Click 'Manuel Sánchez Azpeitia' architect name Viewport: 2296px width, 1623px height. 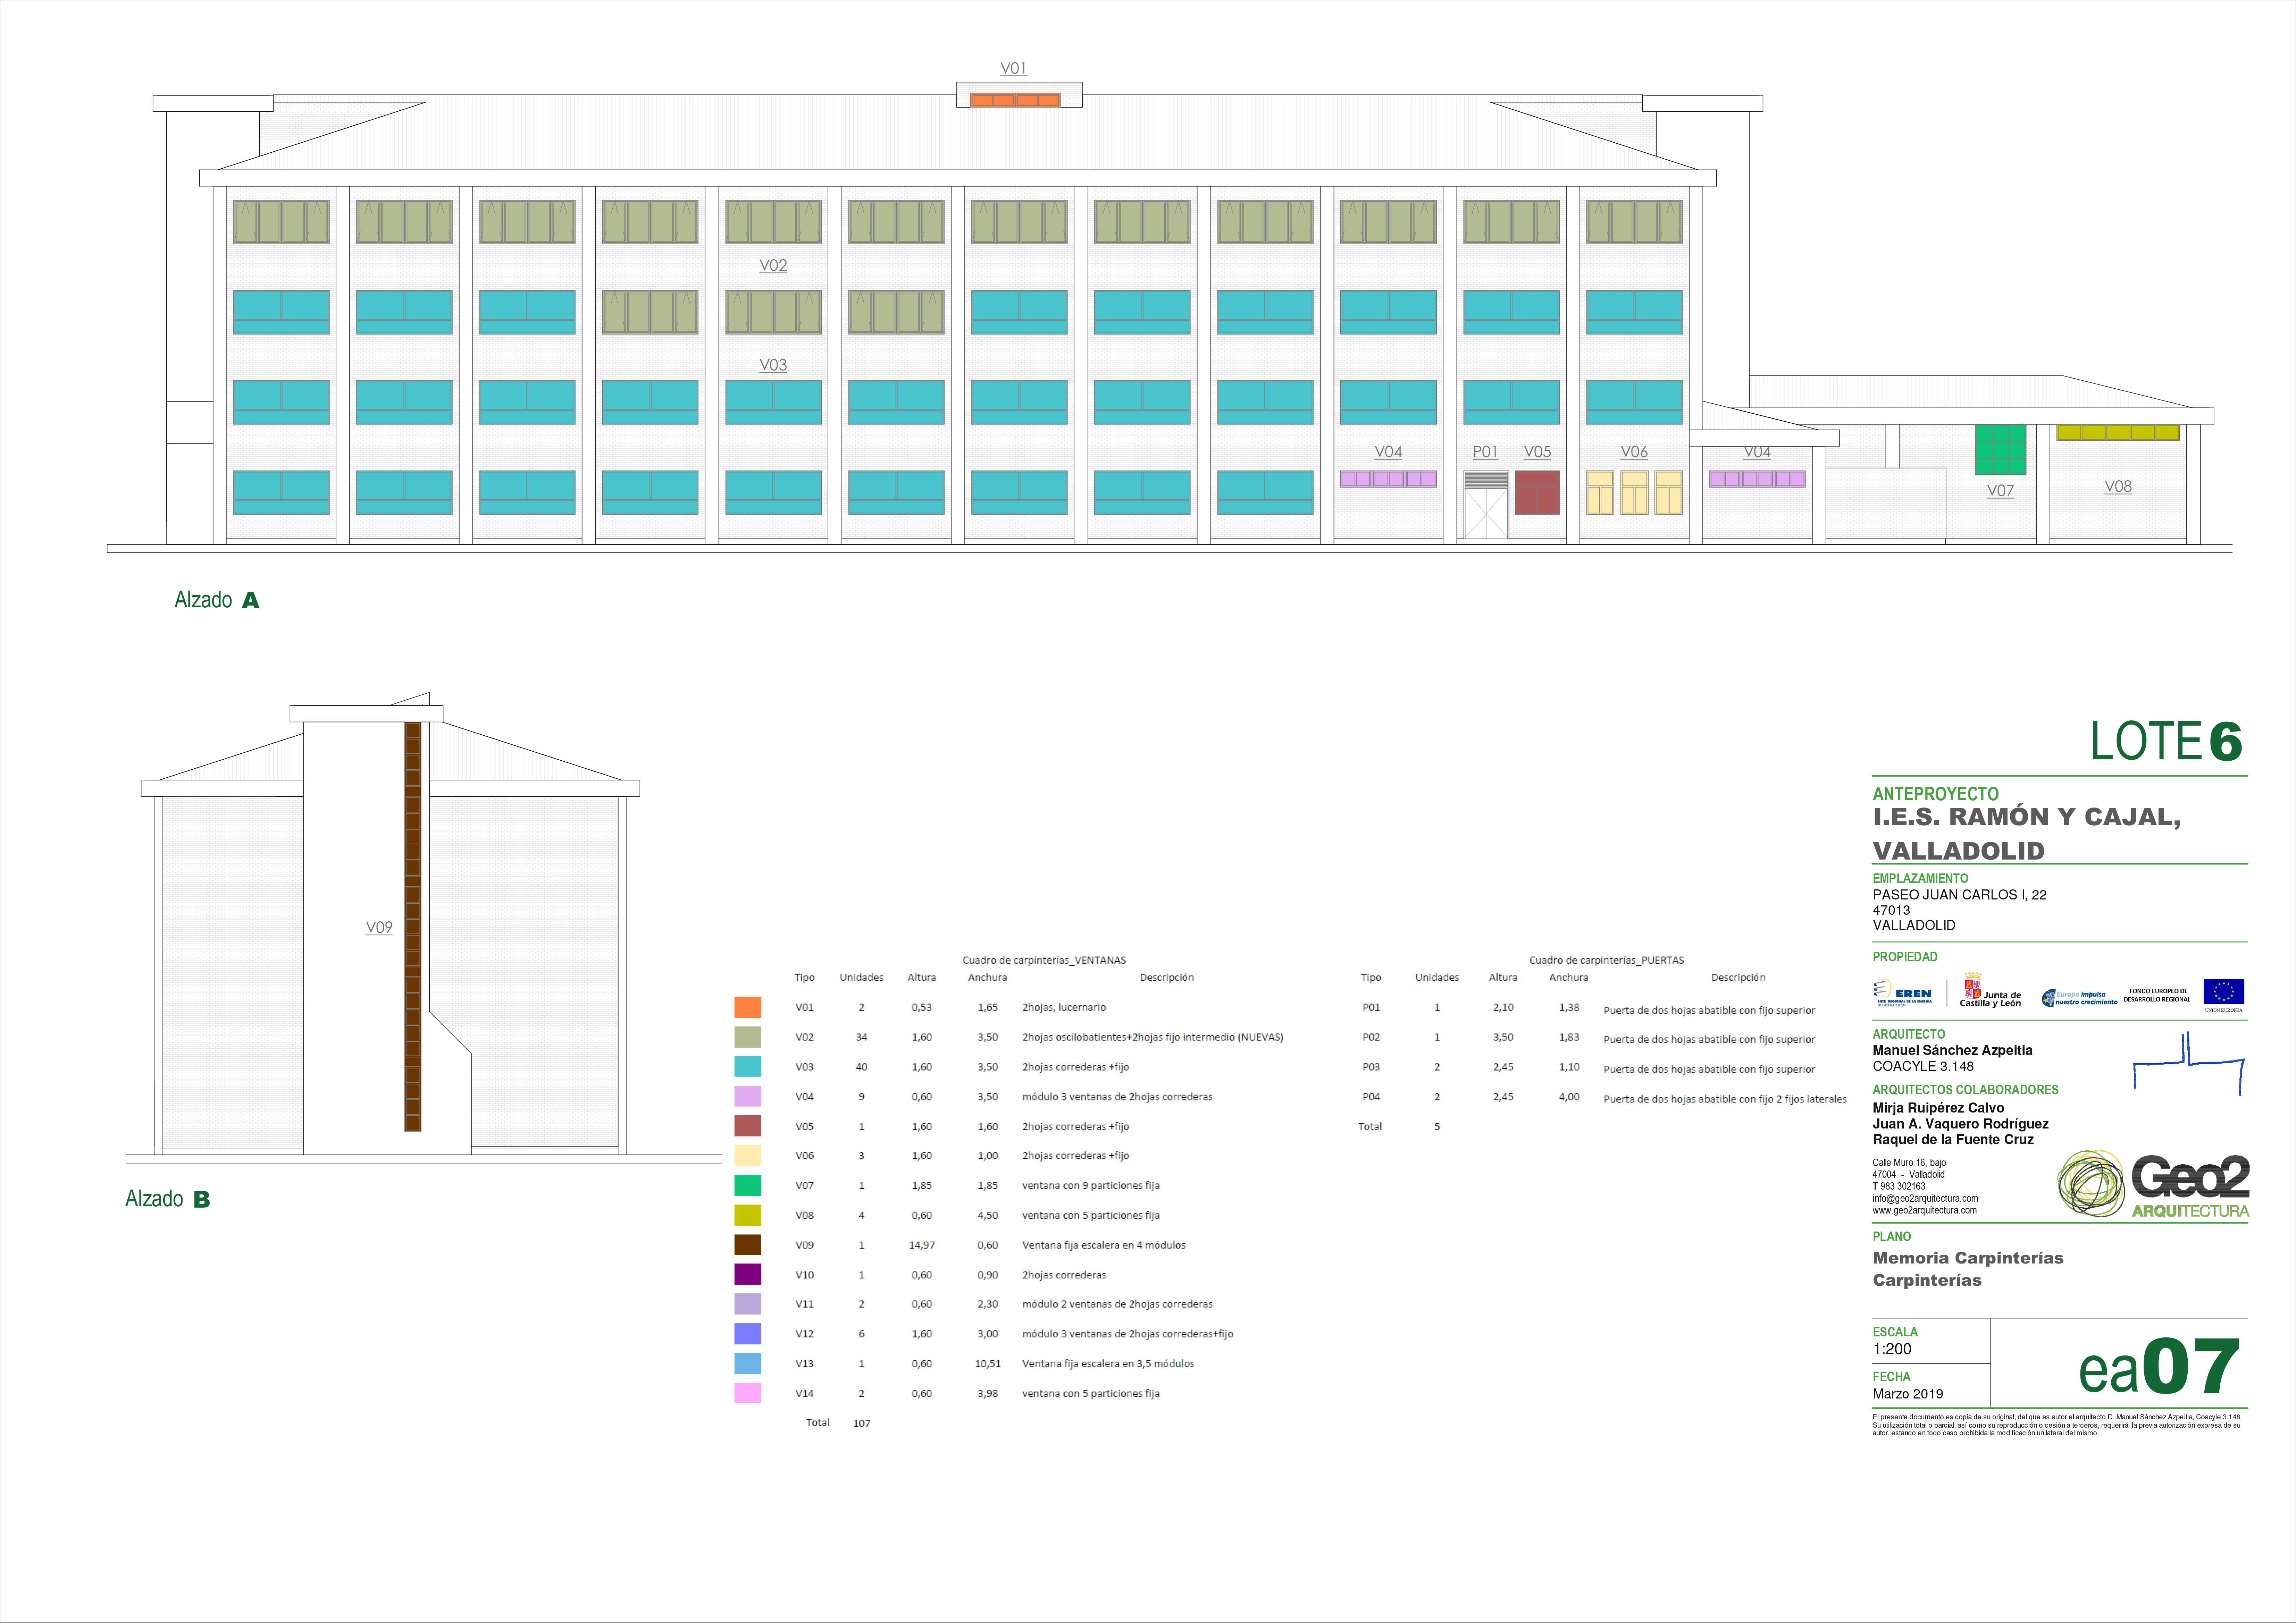coord(1953,1050)
